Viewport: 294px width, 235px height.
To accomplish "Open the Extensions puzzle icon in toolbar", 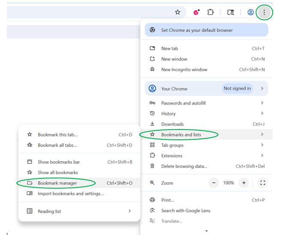I will pyautogui.click(x=210, y=12).
